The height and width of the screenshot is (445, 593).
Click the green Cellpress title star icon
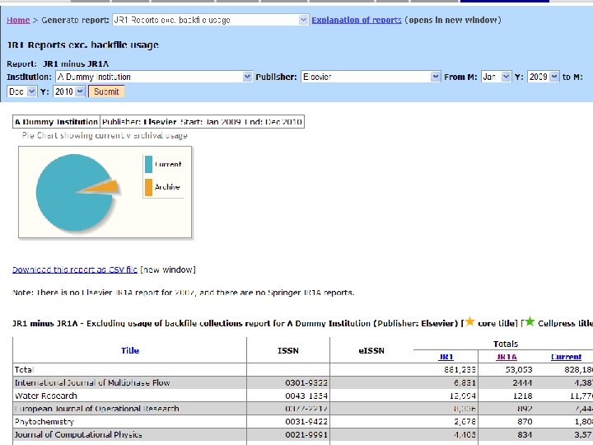coord(530,321)
